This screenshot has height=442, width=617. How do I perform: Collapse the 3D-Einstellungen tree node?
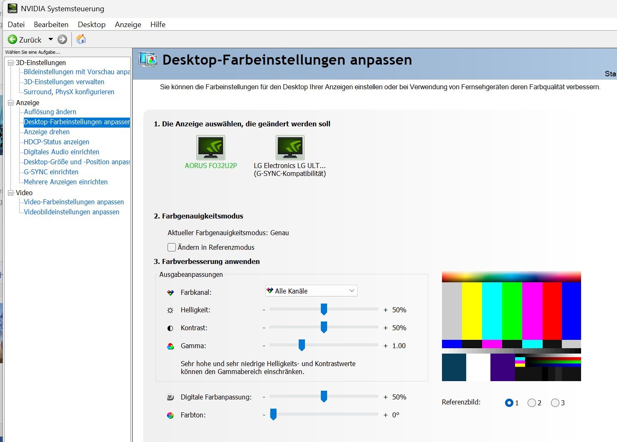click(11, 63)
